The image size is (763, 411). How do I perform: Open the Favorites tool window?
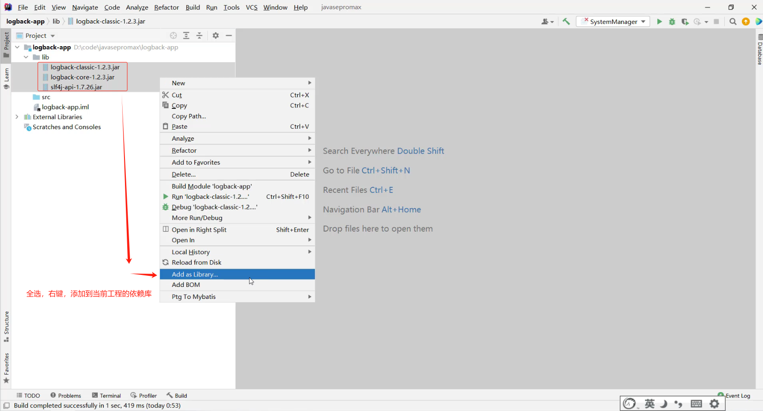point(6,368)
